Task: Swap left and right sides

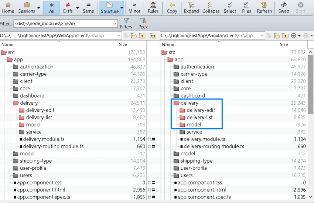Action: point(284,8)
